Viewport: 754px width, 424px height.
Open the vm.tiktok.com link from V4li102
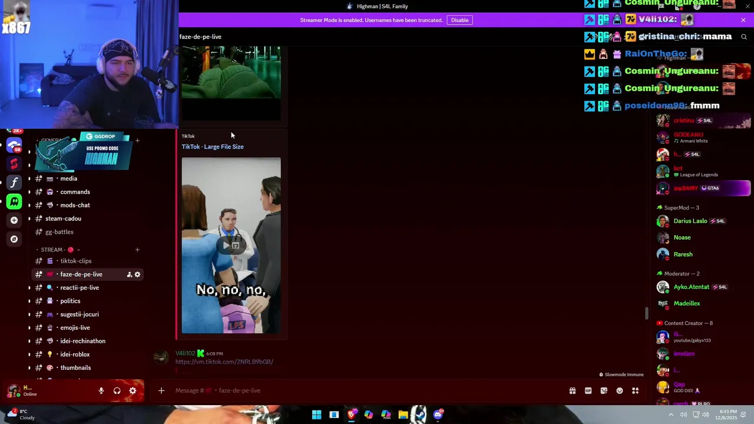click(224, 362)
